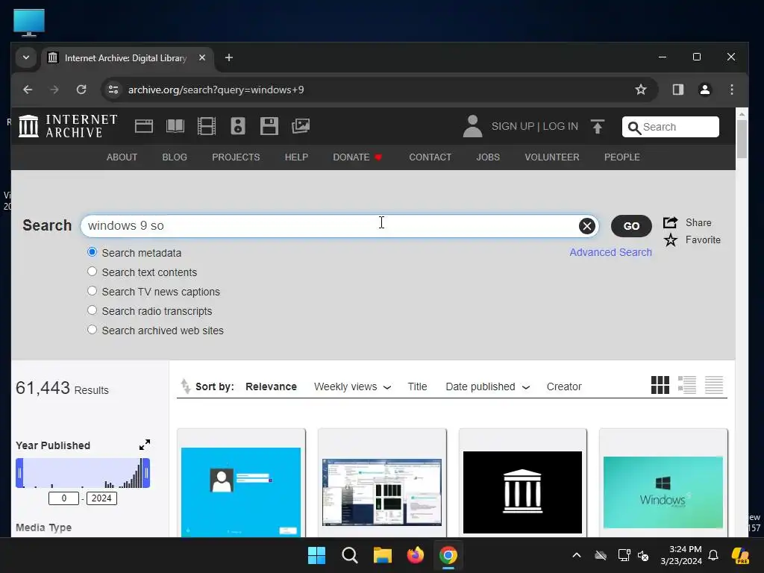Open Windows Start menu
764x573 pixels.
click(316, 555)
